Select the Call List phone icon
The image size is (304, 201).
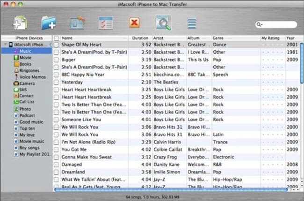[16, 102]
